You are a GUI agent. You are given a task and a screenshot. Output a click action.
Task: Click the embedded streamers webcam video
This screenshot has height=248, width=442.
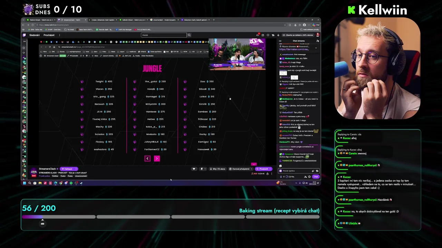pyautogui.click(x=237, y=54)
